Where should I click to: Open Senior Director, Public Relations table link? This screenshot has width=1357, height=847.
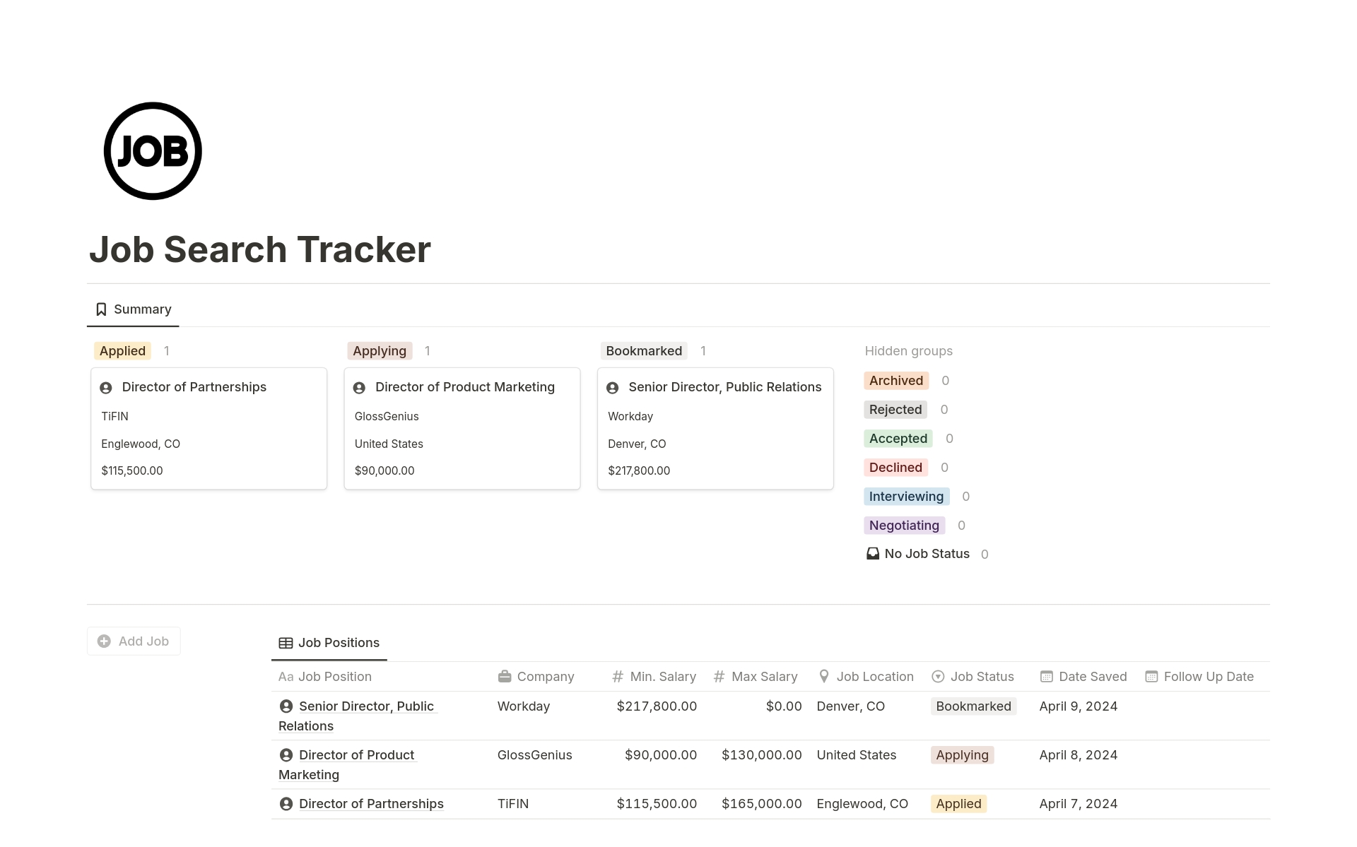point(366,706)
